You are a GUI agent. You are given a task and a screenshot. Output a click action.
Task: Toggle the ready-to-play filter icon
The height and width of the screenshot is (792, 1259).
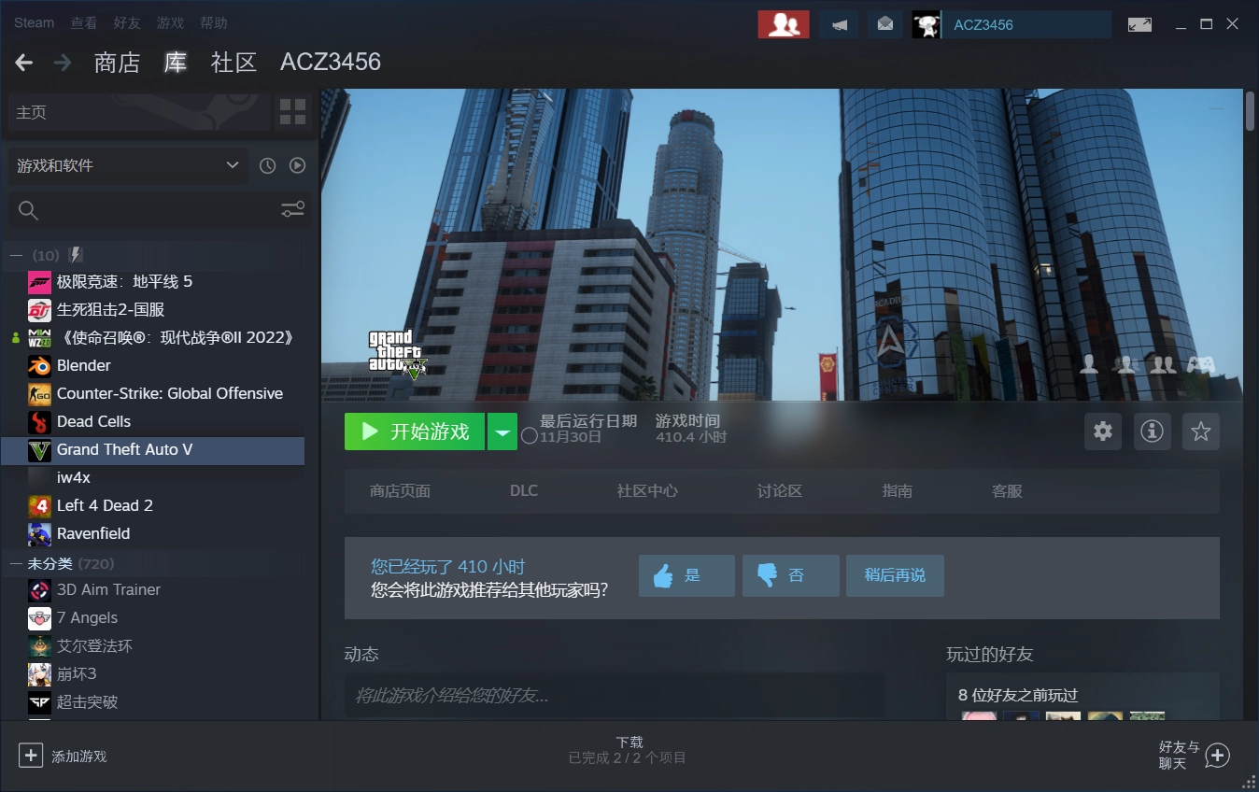pos(297,165)
